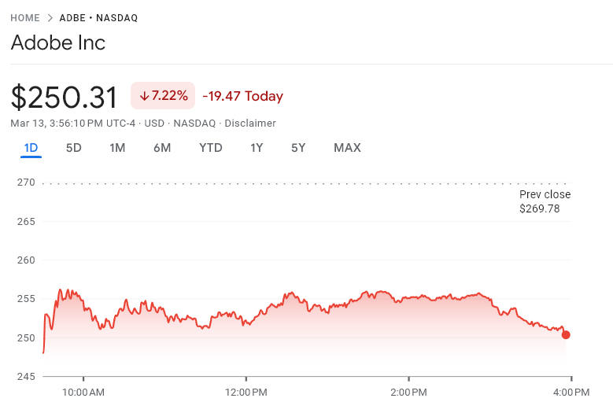Select the 1Y time range
The width and height of the screenshot is (613, 413).
pyautogui.click(x=257, y=148)
